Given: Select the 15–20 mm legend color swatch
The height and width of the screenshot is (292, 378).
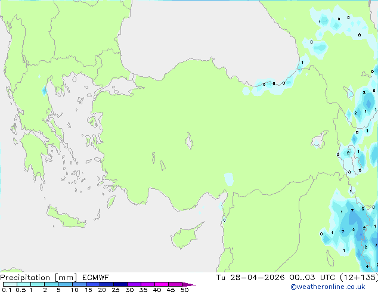Looking at the screenshot, I should pyautogui.click(x=93, y=284).
